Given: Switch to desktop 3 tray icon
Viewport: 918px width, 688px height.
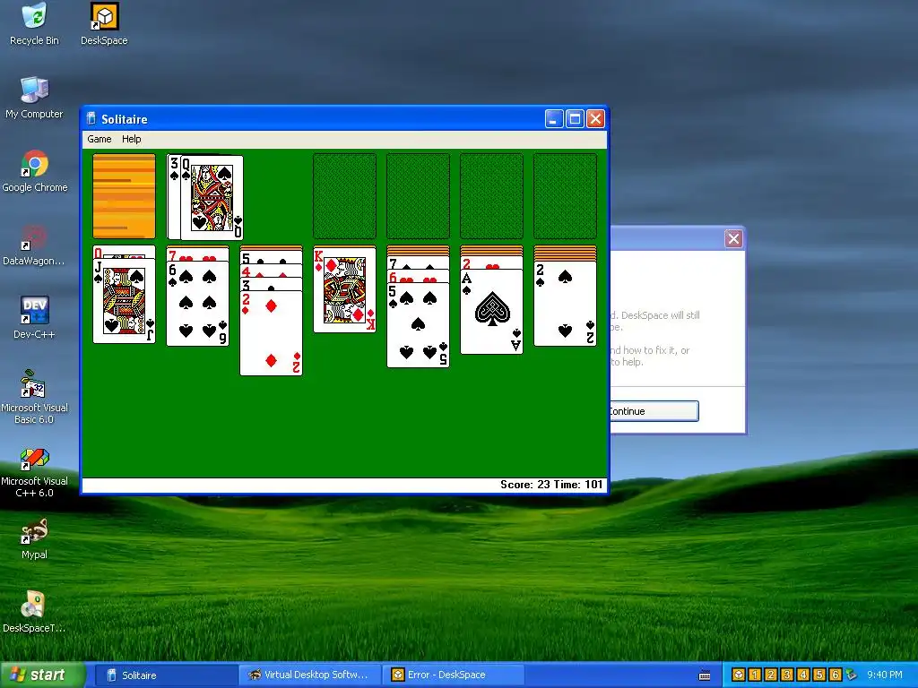Looking at the screenshot, I should point(787,675).
